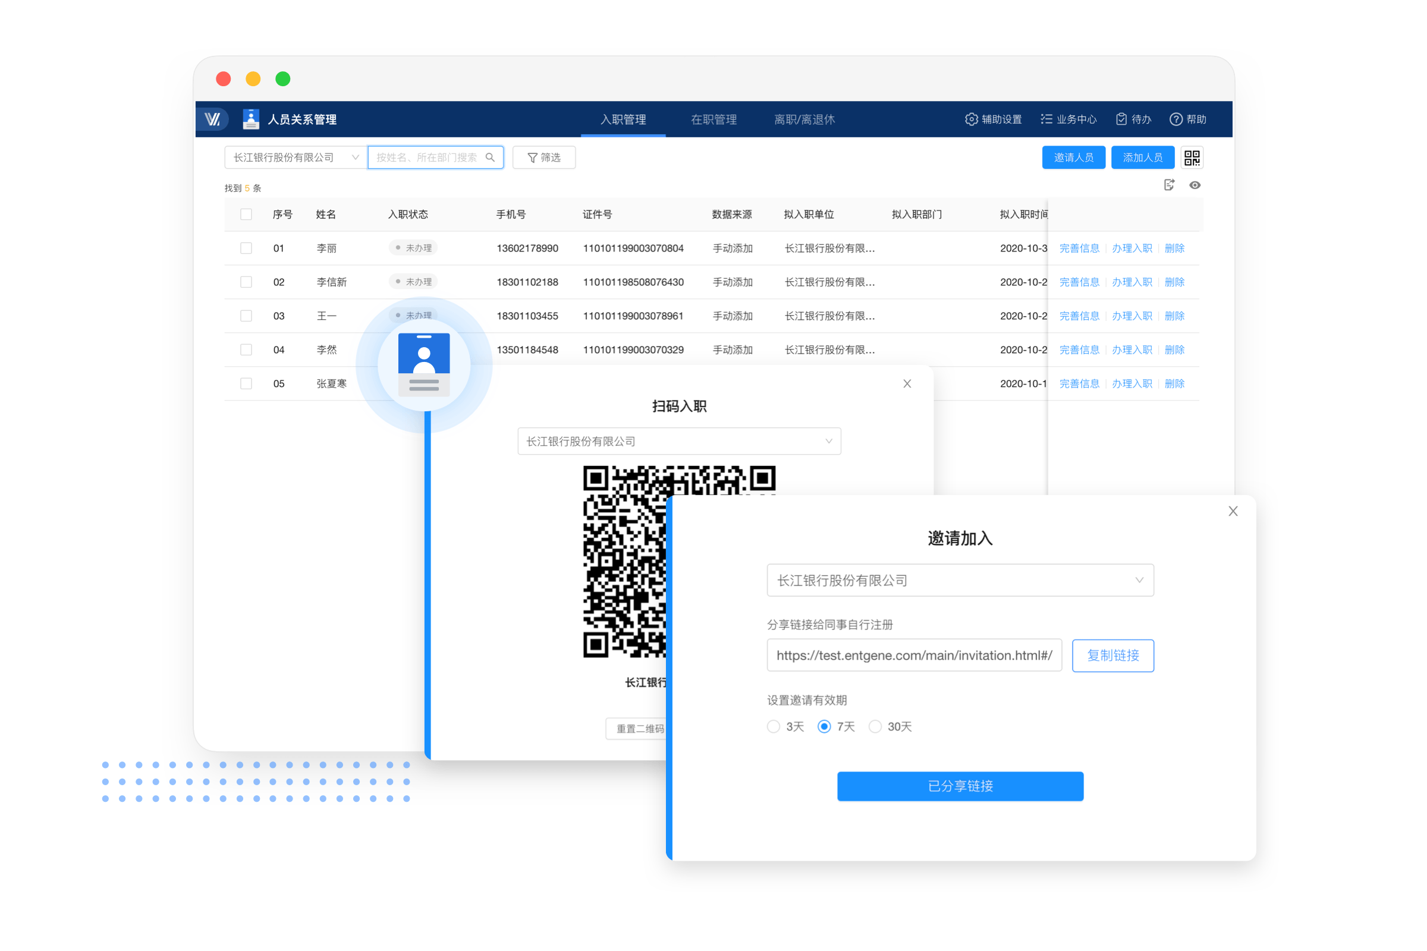Click 删除 for row 张夏寒
This screenshot has height=951, width=1427.
point(1175,384)
